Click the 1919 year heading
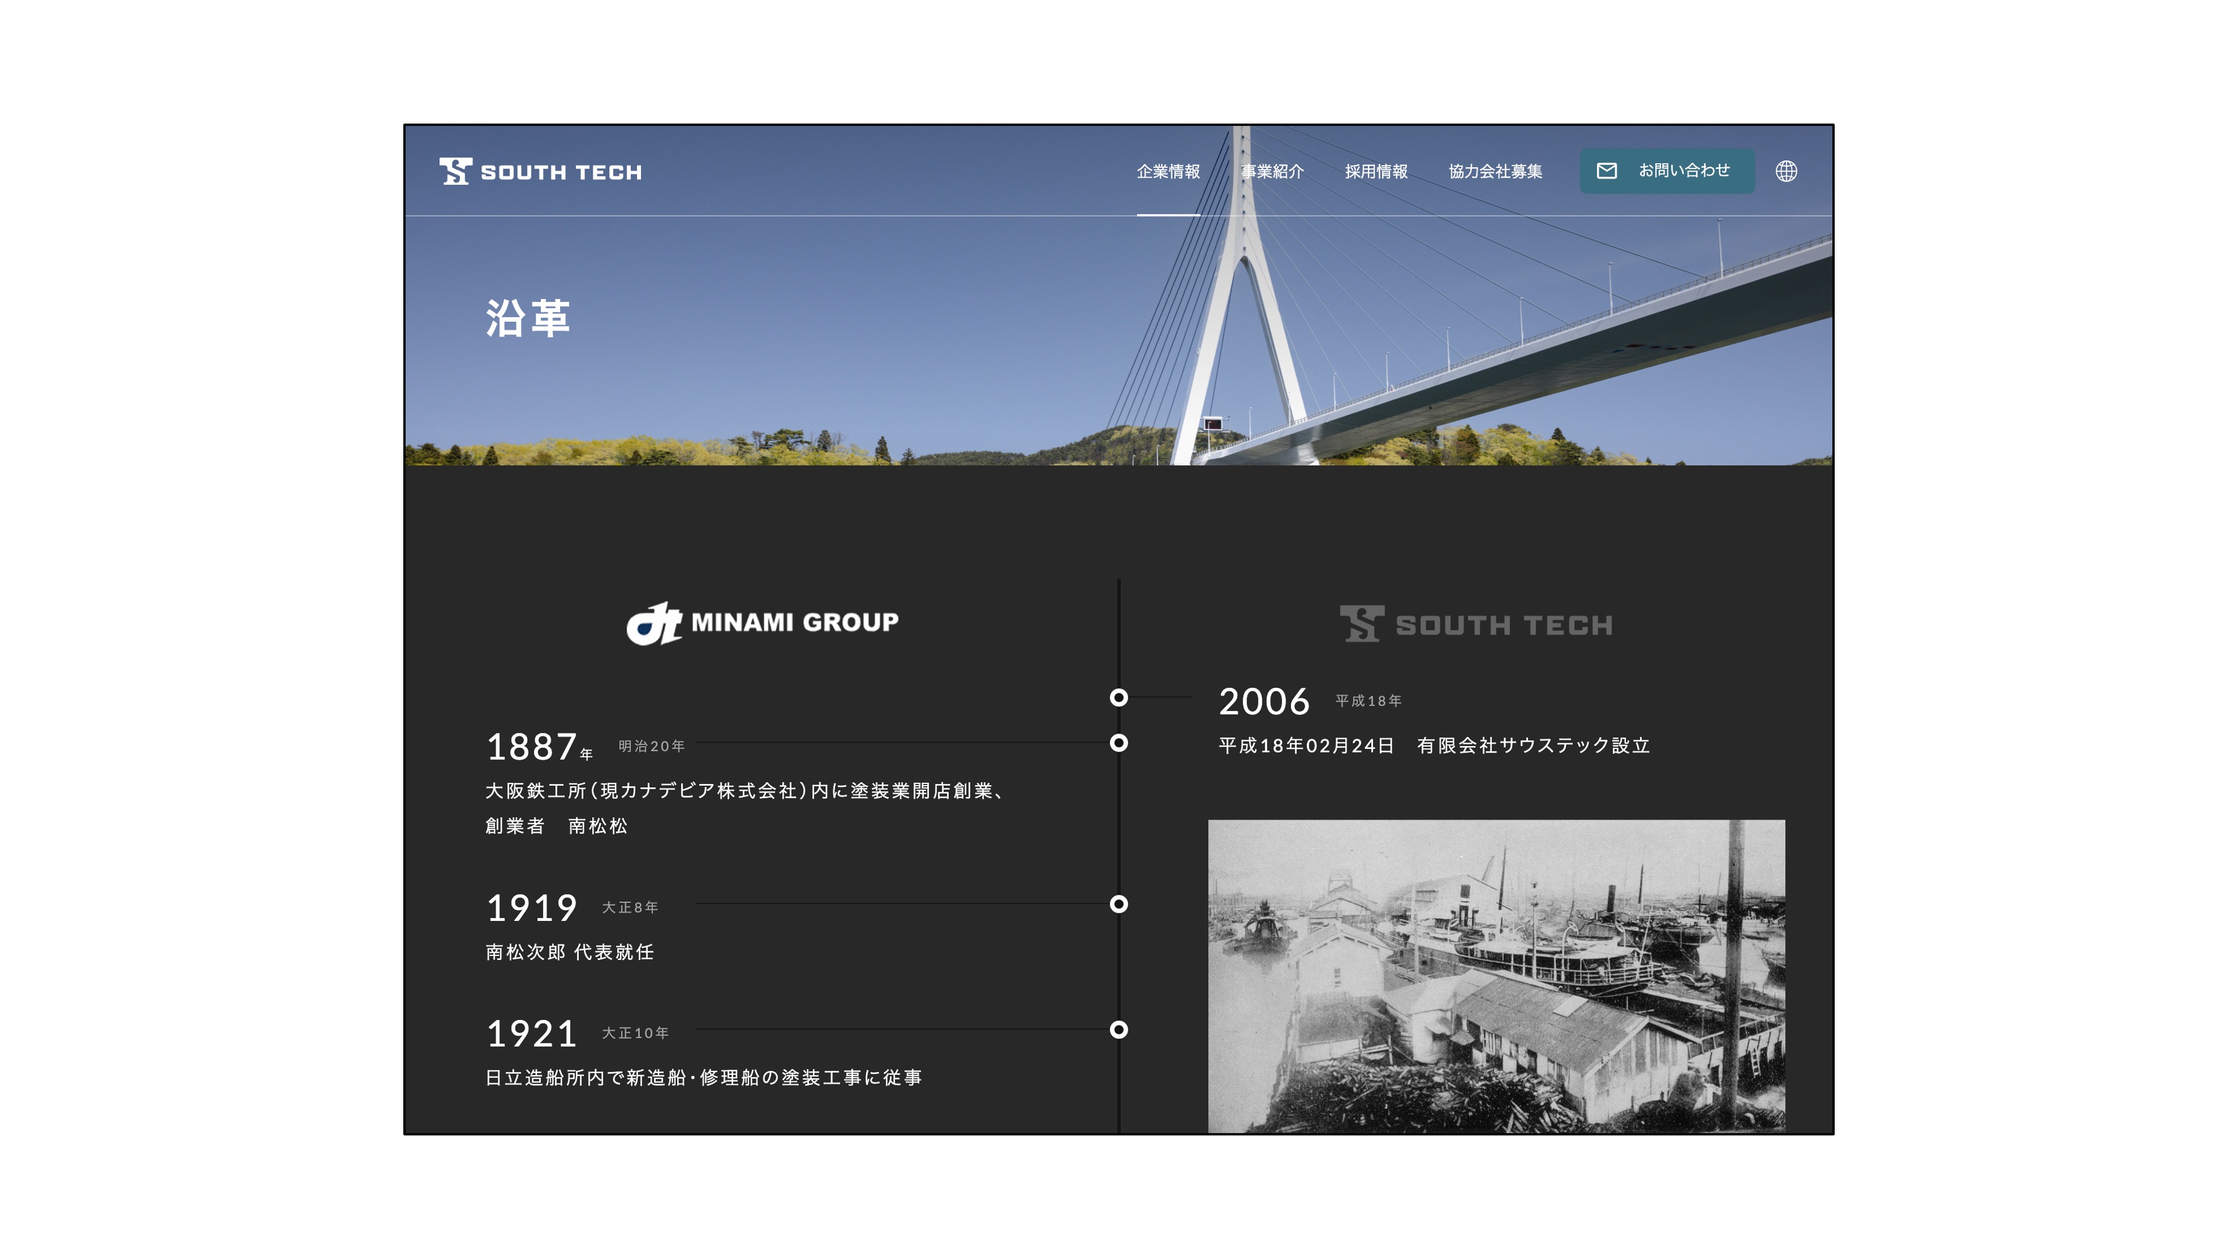This screenshot has height=1259, width=2238. click(x=531, y=908)
